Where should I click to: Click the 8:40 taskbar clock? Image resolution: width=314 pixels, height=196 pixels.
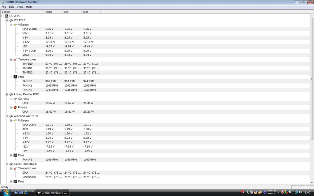click(307, 192)
